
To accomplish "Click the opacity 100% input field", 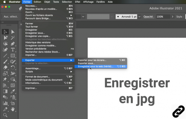I will (163, 17).
